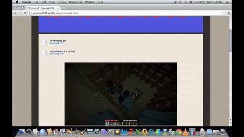Open iPhoto from the dock
This screenshot has width=244, height=137.
(69, 132)
